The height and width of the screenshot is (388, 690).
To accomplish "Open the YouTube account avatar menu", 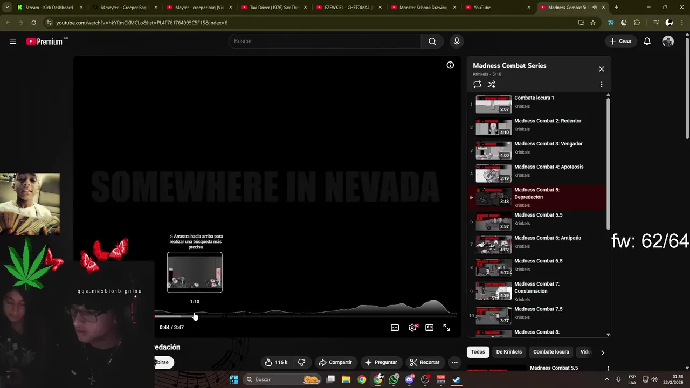I will coord(668,41).
